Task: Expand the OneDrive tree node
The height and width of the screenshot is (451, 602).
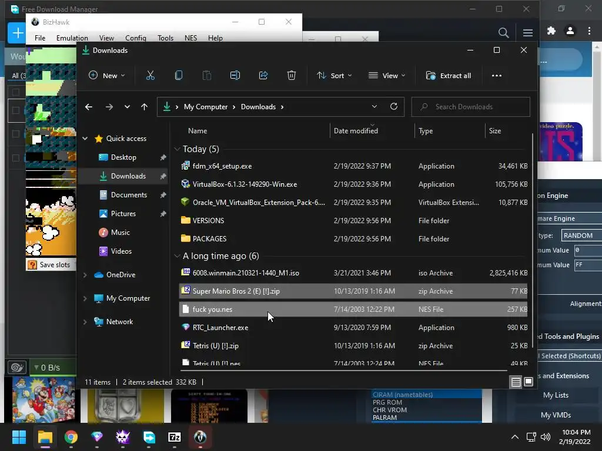Action: coord(85,275)
